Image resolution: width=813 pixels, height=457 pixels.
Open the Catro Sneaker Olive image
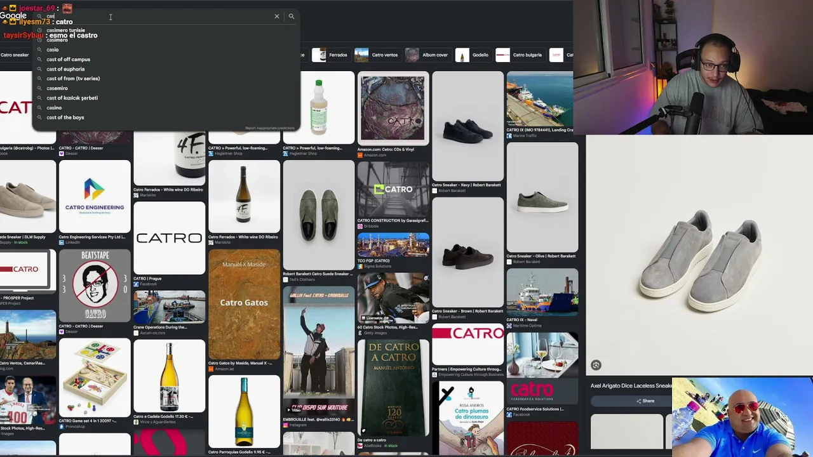point(542,197)
